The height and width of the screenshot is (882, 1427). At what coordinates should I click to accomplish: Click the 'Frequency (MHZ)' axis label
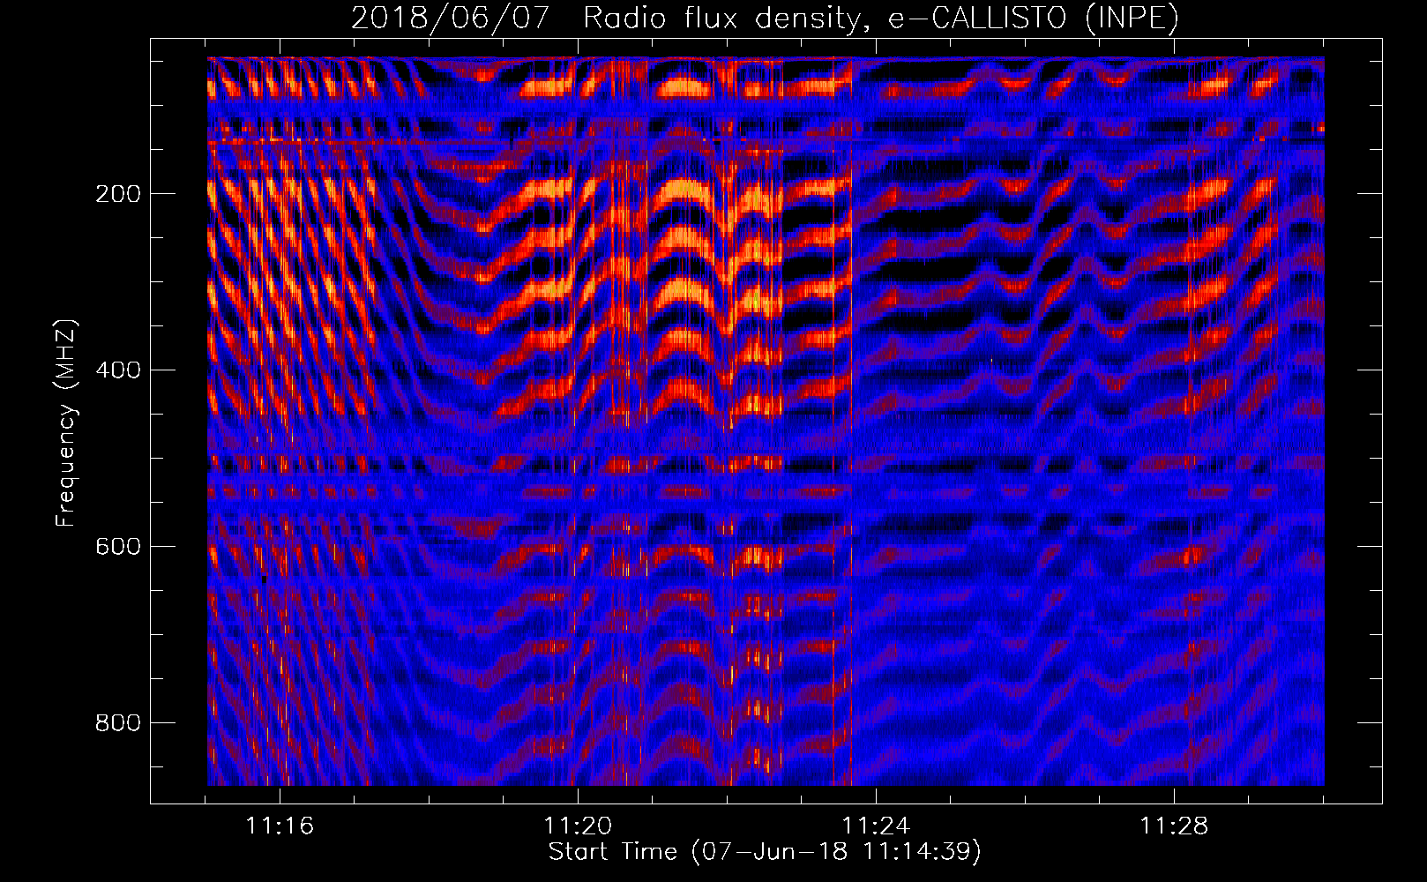(66, 422)
